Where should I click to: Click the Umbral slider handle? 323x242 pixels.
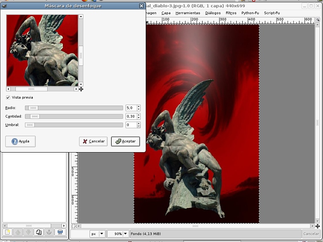(30, 125)
